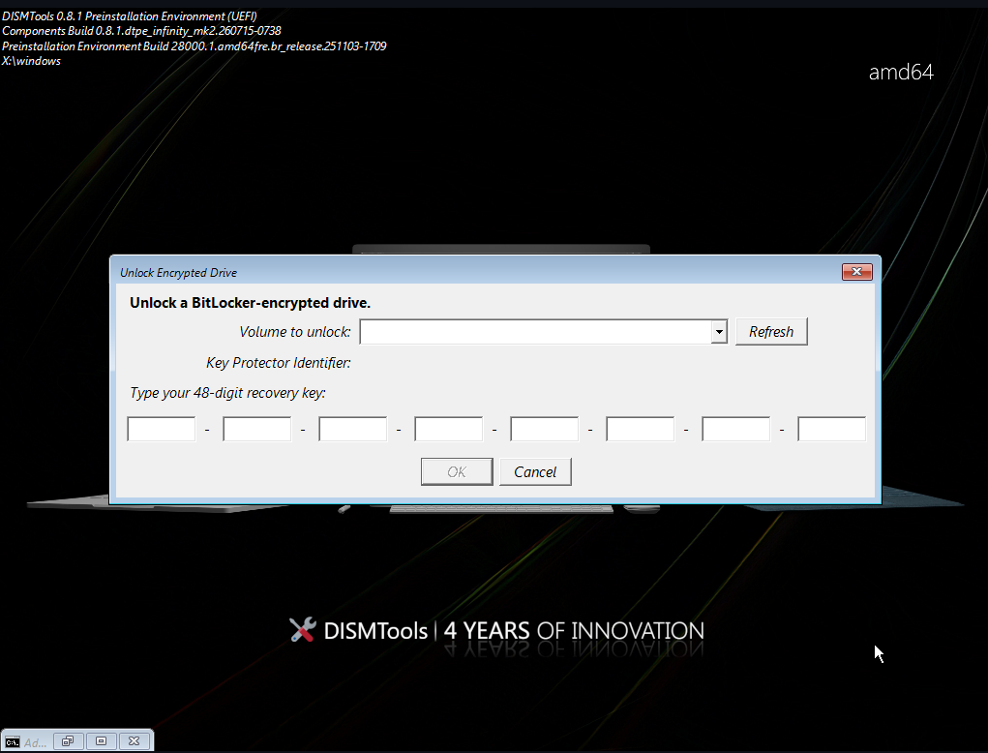Click the 'Key Protector Identifier:' label

[279, 363]
